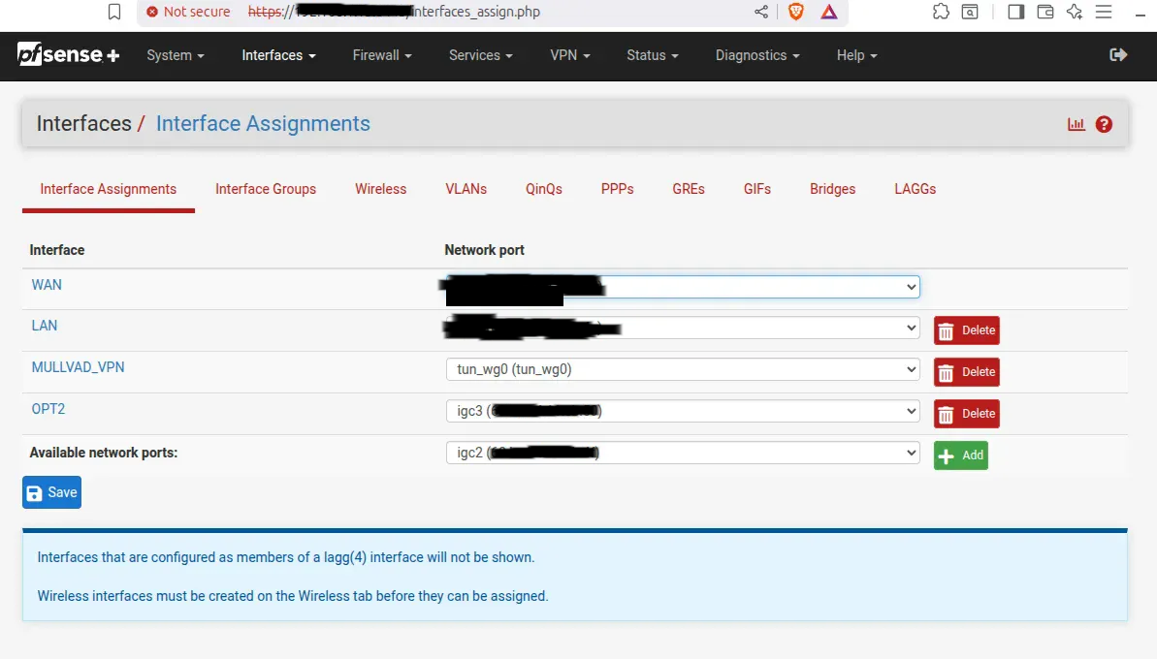1157x659 pixels.
Task: Click the trash icon beside MULLVAD_VPN
Action: coord(948,371)
